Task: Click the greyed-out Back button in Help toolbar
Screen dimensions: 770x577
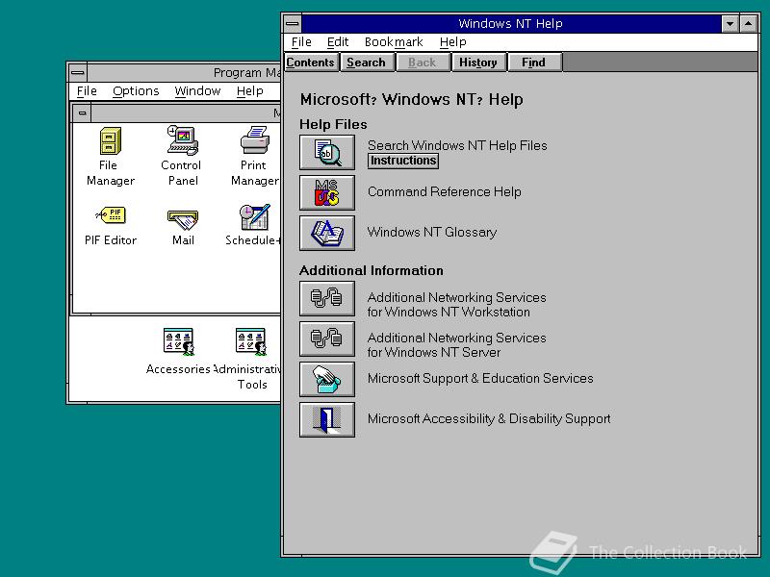Action: 423,63
